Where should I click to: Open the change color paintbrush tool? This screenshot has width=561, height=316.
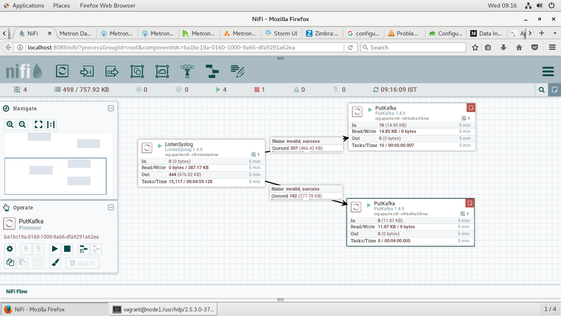[x=55, y=263]
